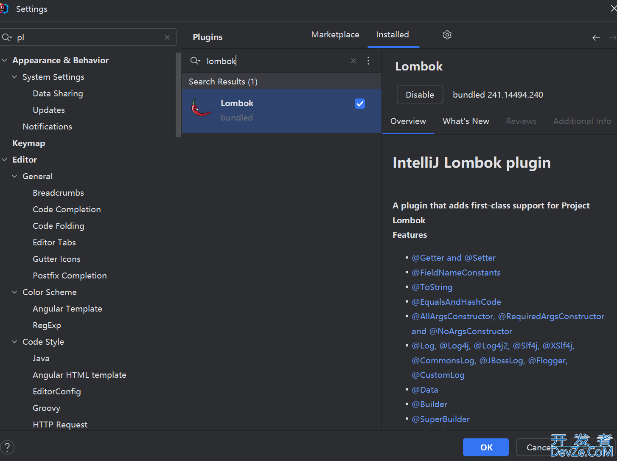Open plugins gear settings menu
This screenshot has width=617, height=461.
447,35
